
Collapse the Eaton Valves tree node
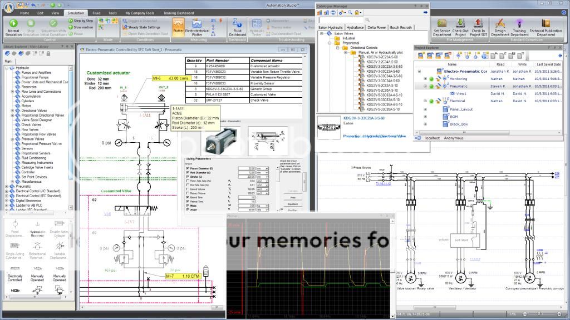point(322,33)
